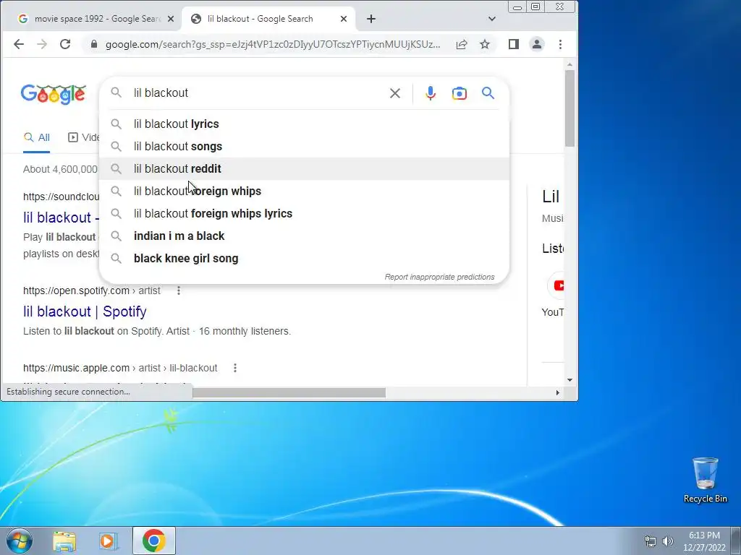Click the network tray icon
Image resolution: width=741 pixels, height=555 pixels.
(x=651, y=541)
